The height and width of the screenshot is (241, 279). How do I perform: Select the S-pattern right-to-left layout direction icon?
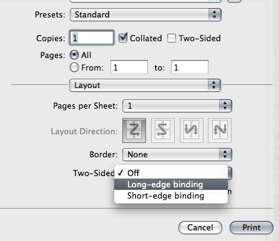(163, 130)
